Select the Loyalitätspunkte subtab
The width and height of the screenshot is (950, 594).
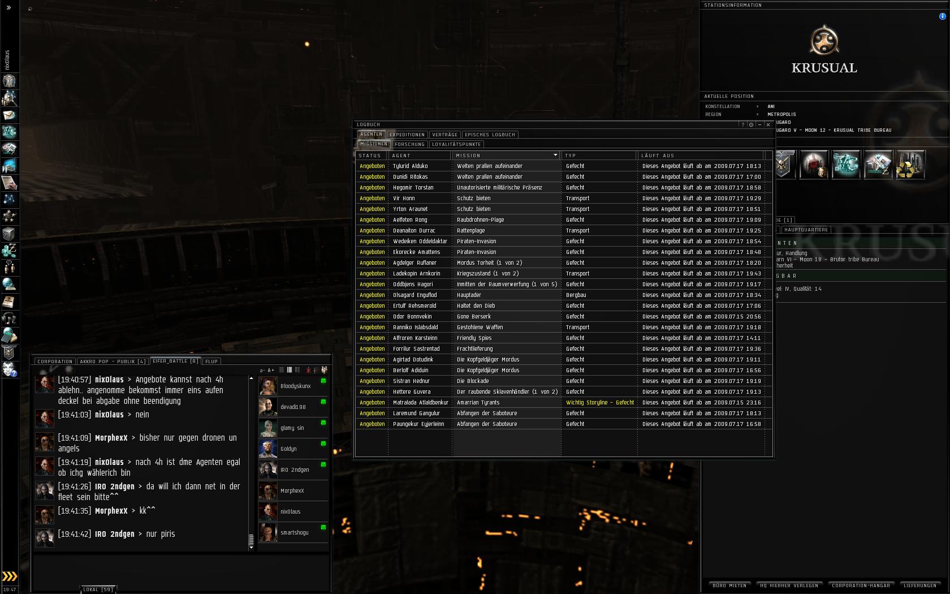(x=456, y=144)
